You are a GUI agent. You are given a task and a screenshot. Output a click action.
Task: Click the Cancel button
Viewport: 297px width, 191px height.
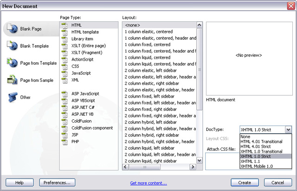click(278, 183)
